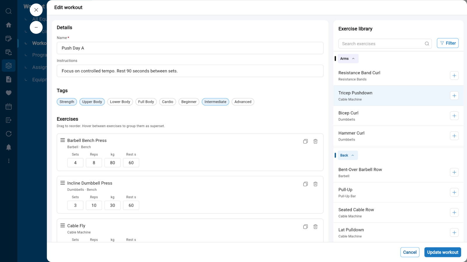
Task: Click the home icon in left sidebar
Action: coord(9,25)
